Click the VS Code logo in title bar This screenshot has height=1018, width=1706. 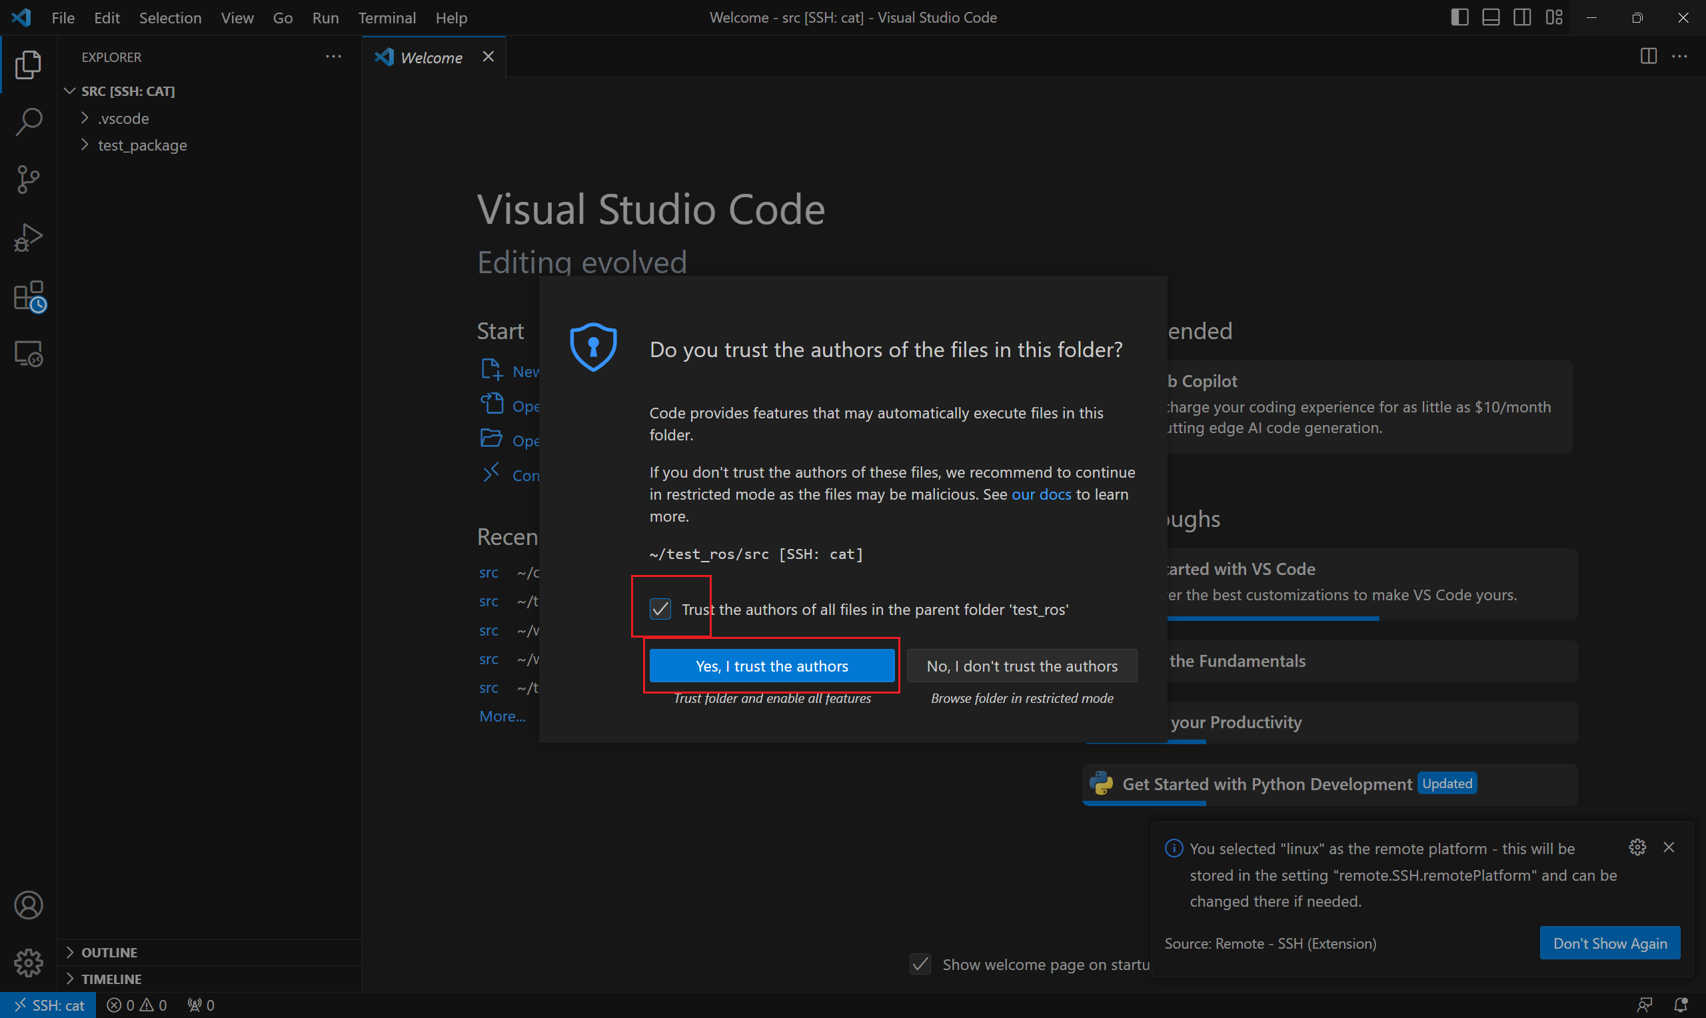click(x=21, y=17)
